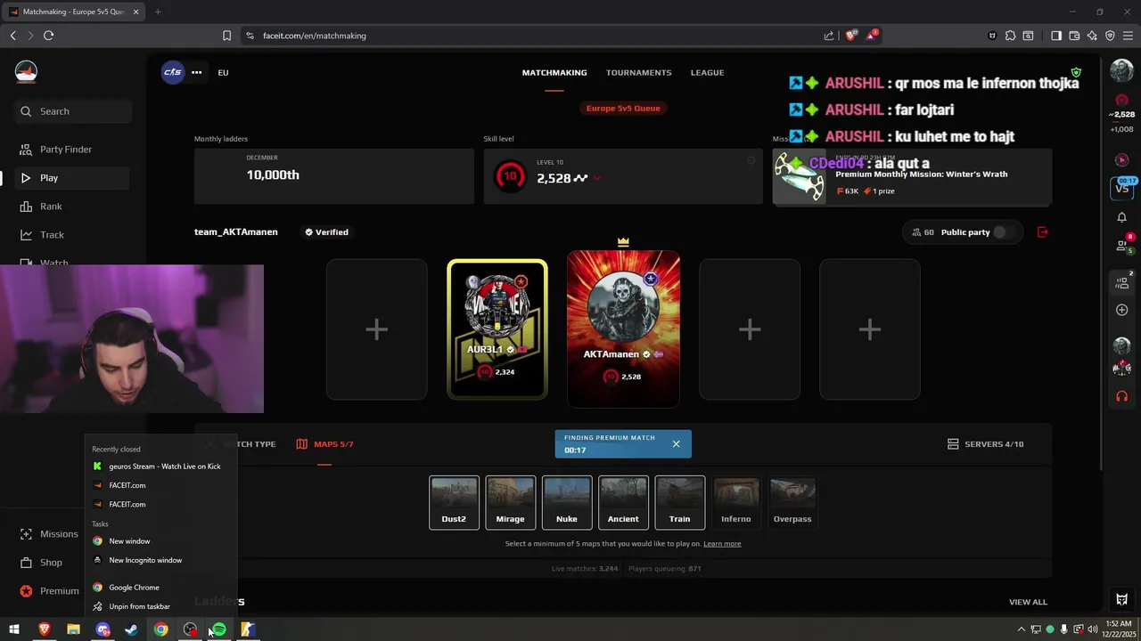Open the profile avatar at top right
The height and width of the screenshot is (641, 1141).
[x=1121, y=72]
